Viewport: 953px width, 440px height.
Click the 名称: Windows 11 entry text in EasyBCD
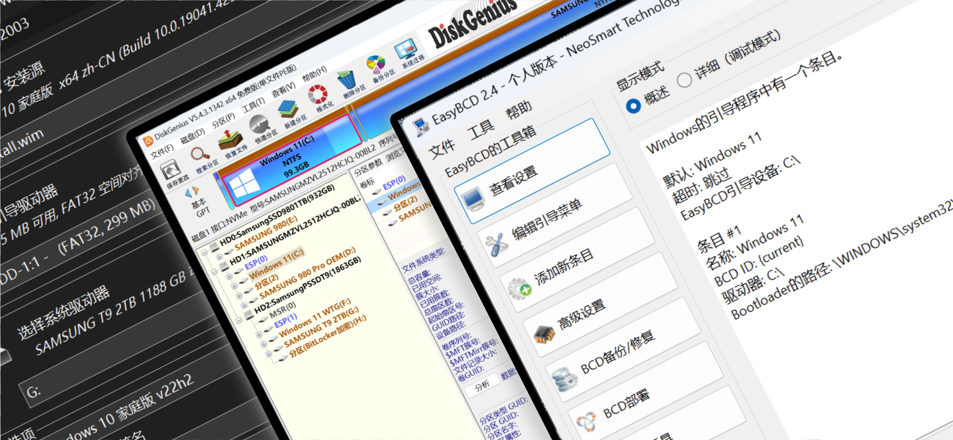tap(755, 243)
